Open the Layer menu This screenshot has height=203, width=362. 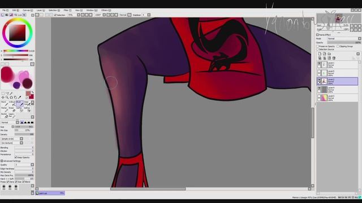pos(41,10)
